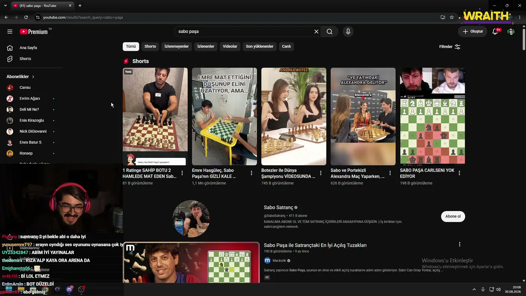Image resolution: width=526 pixels, height=296 pixels.
Task: Expand the Abonelikler subscriptions section
Action: [21, 76]
